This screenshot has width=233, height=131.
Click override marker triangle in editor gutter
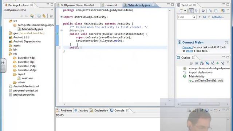coord(58,34)
